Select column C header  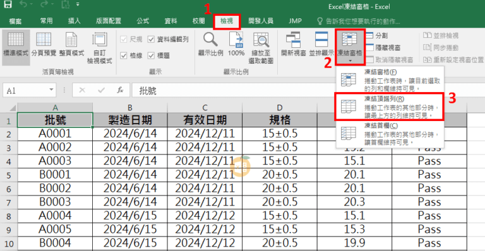[205, 107]
